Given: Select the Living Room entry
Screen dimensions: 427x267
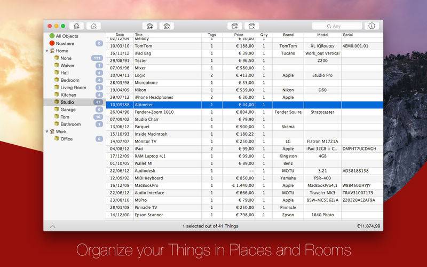Looking at the screenshot, I should tap(73, 88).
